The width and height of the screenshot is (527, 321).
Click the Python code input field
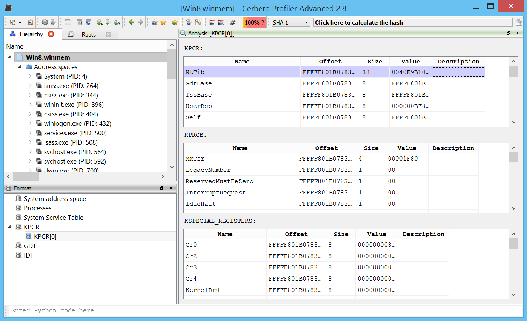(x=266, y=310)
